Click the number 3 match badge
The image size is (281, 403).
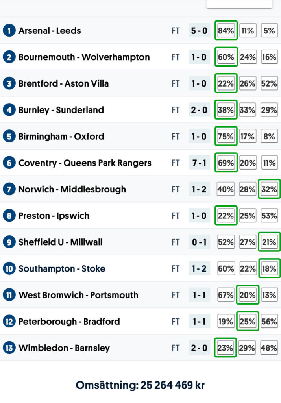pyautogui.click(x=9, y=83)
